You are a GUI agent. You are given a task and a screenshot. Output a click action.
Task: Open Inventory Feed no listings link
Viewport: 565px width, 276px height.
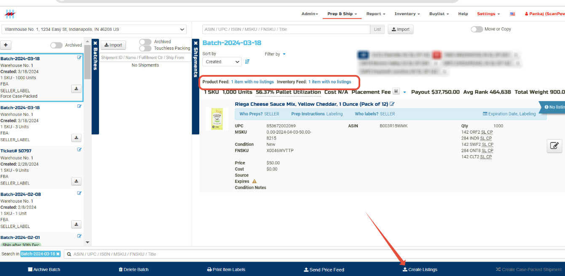click(x=329, y=82)
